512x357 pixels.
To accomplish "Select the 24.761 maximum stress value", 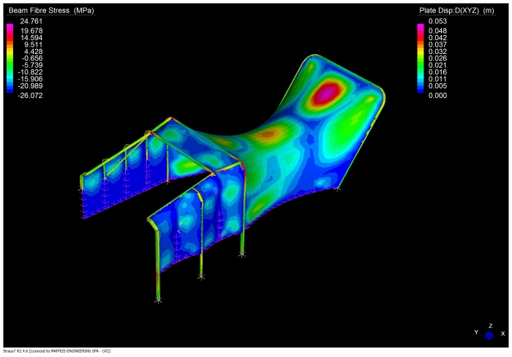I will 32,22.
